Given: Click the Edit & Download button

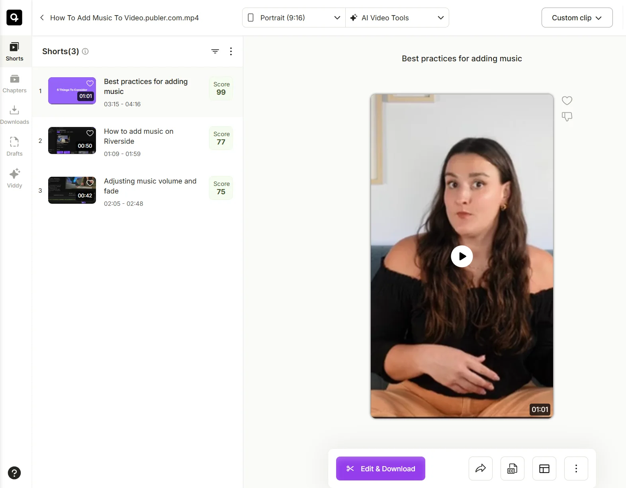Looking at the screenshot, I should [x=381, y=468].
